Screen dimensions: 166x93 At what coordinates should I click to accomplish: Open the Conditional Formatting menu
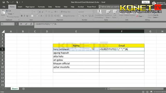click(x=99, y=14)
